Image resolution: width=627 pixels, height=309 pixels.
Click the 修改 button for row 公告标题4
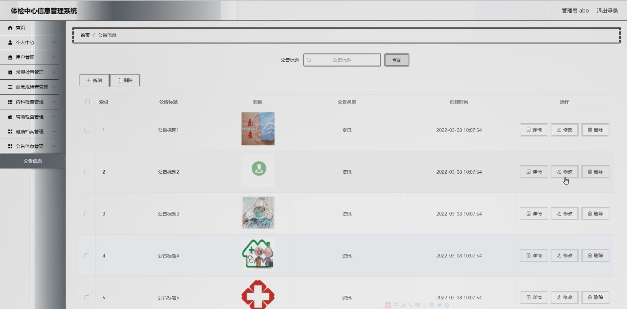pos(565,255)
